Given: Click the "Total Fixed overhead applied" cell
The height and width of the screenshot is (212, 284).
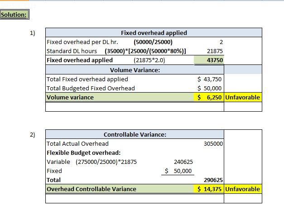Looking at the screenshot, I should [87, 79].
